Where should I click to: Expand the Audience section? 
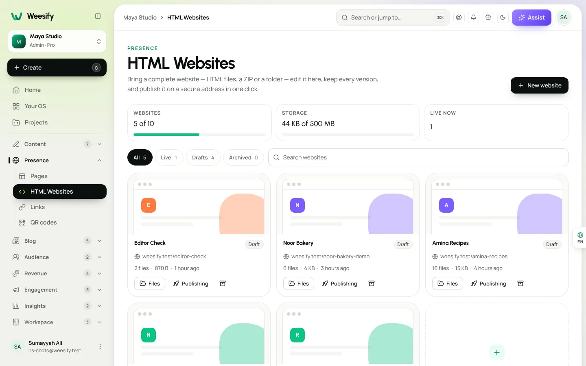pos(57,257)
